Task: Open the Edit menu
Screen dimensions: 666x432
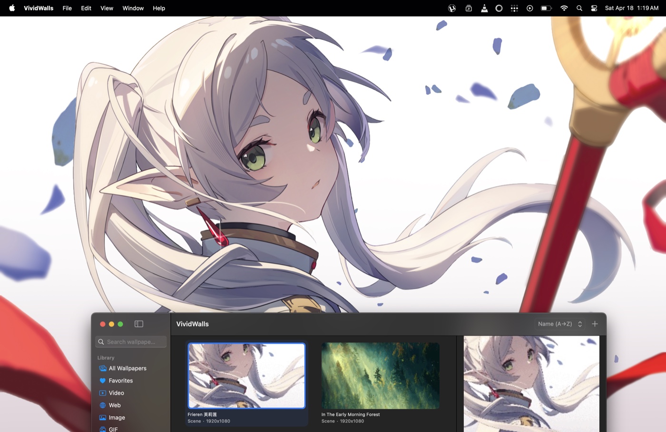Action: [86, 8]
